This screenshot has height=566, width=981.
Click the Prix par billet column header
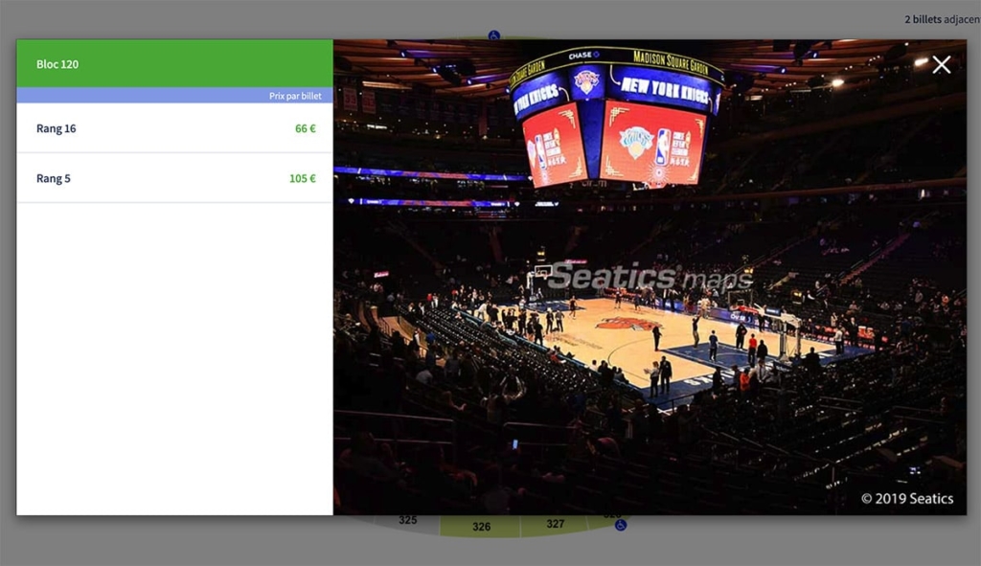tap(294, 95)
